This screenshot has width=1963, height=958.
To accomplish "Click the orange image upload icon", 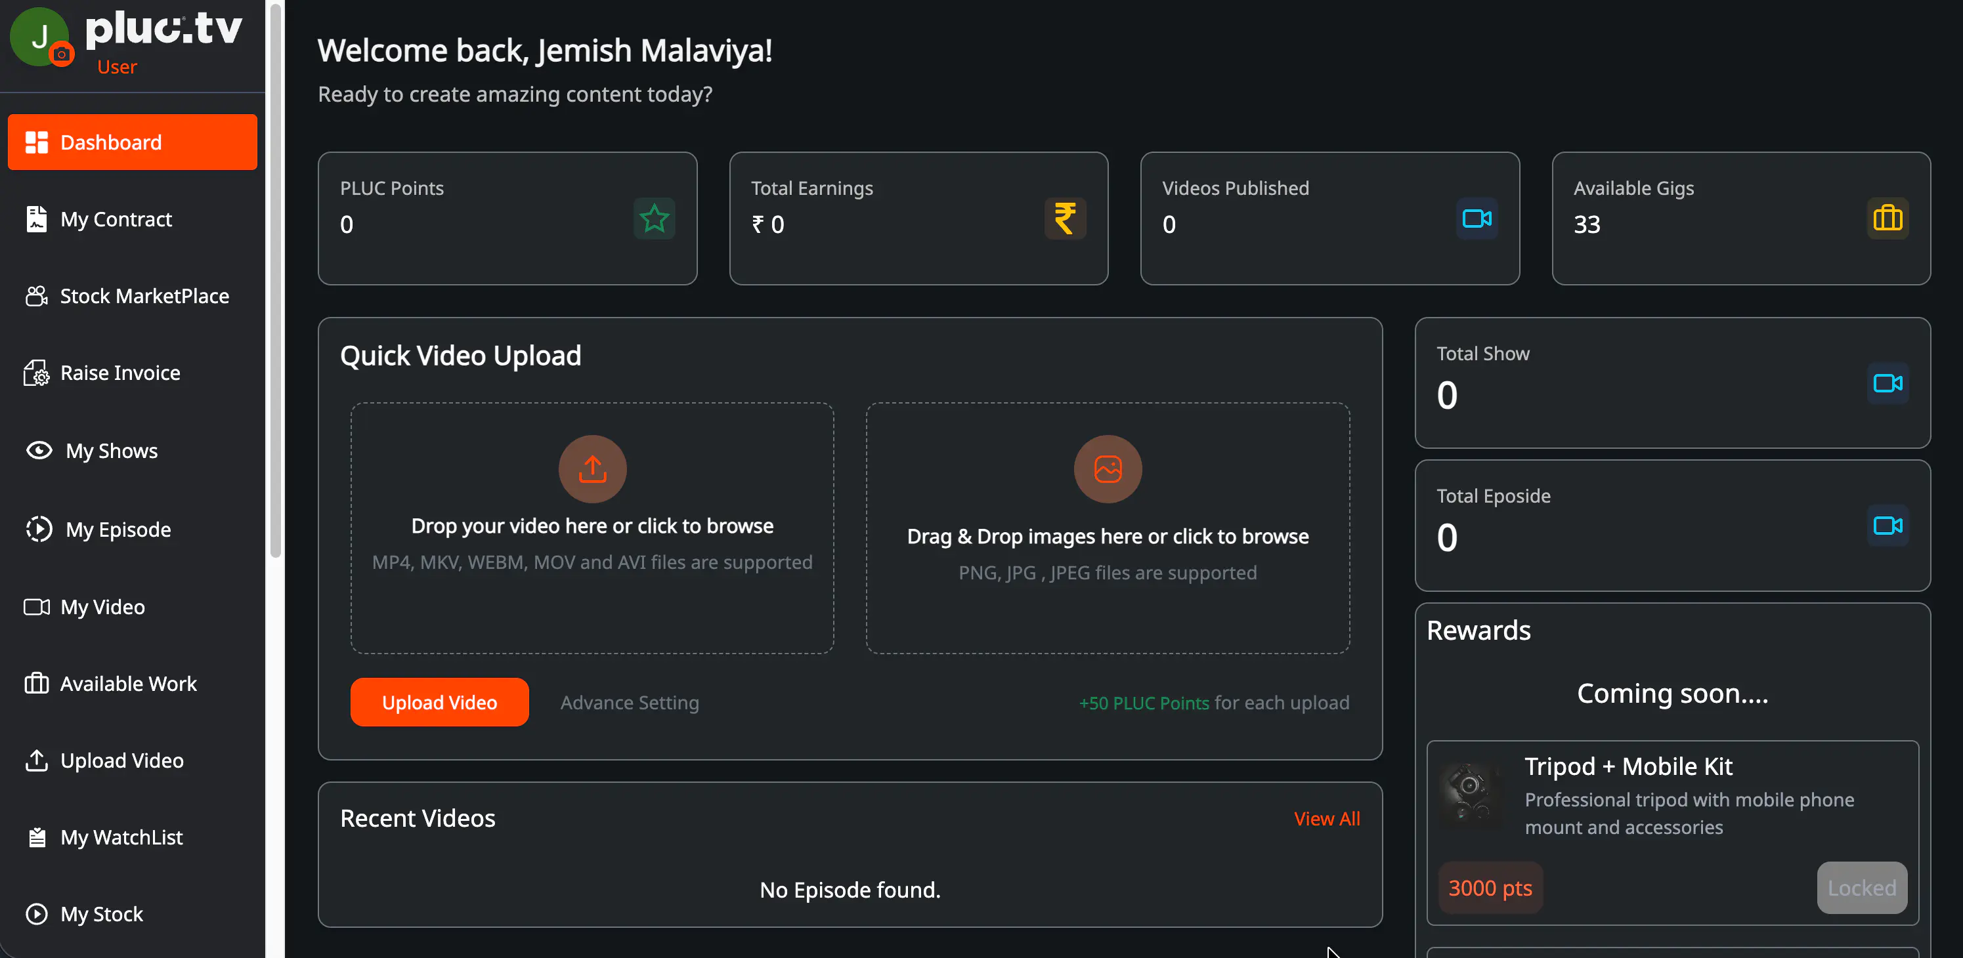I will pyautogui.click(x=1108, y=469).
